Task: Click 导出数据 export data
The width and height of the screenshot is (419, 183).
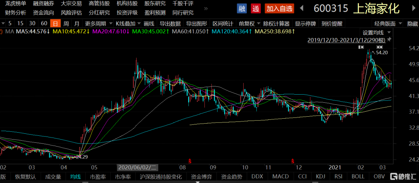Action: click(x=170, y=24)
